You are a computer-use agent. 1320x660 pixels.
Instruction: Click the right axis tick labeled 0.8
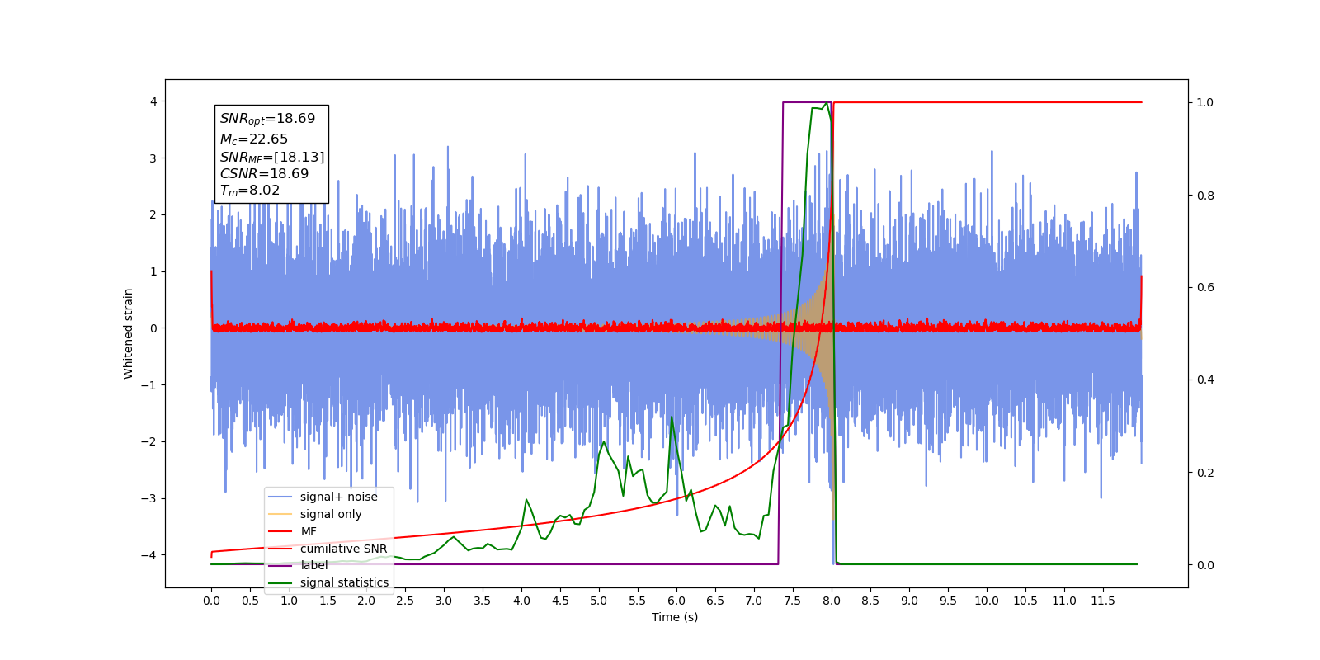pyautogui.click(x=1205, y=196)
